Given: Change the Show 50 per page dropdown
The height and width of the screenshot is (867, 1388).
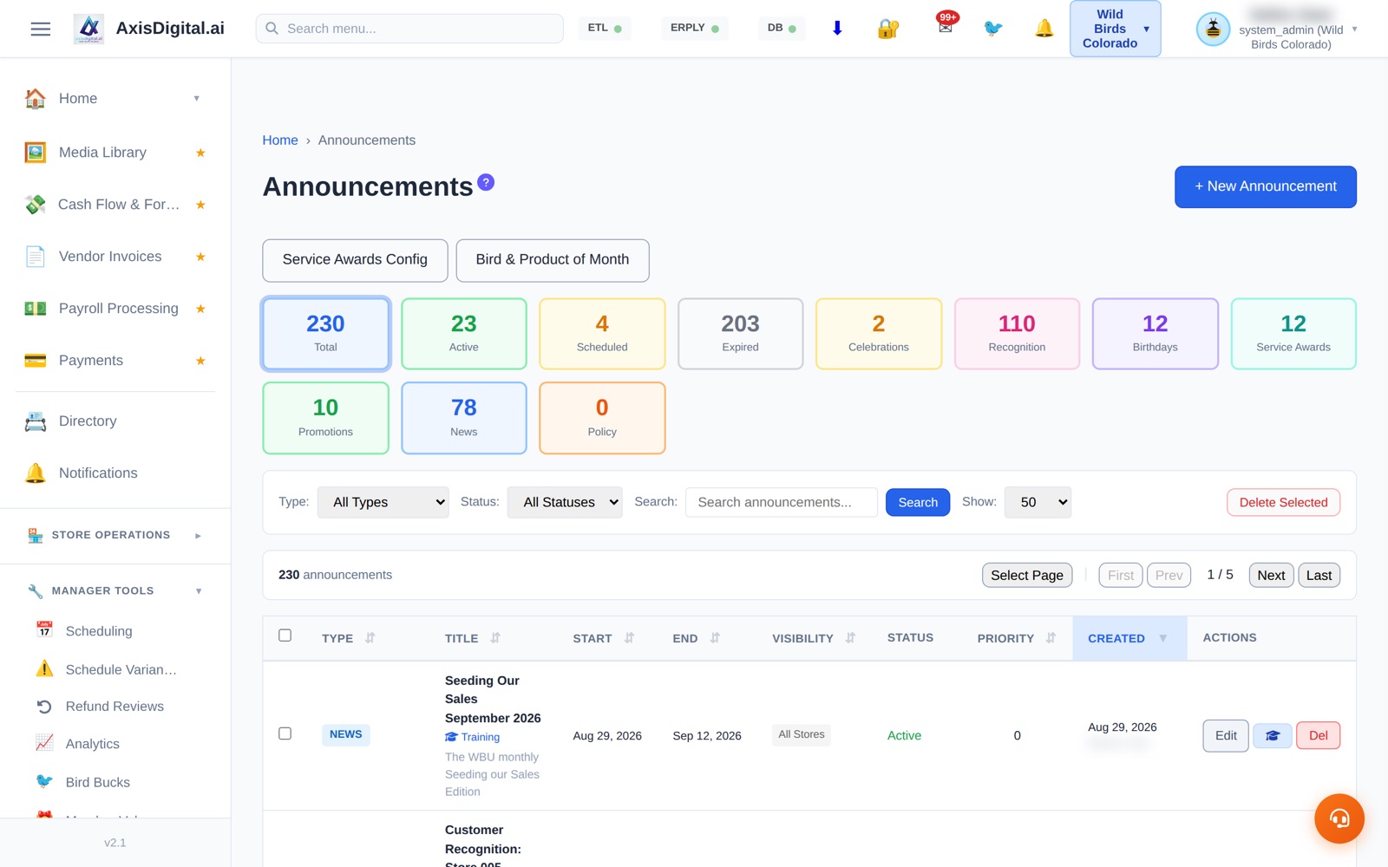Looking at the screenshot, I should [1038, 502].
